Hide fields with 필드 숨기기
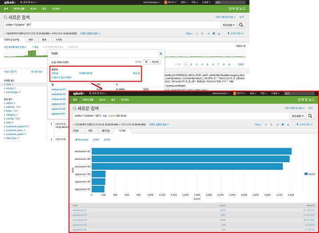The width and height of the screenshot is (319, 233). pos(10,71)
